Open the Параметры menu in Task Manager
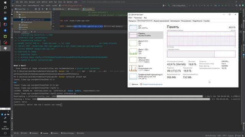Viewport: 245px width, 137px height. [138, 18]
